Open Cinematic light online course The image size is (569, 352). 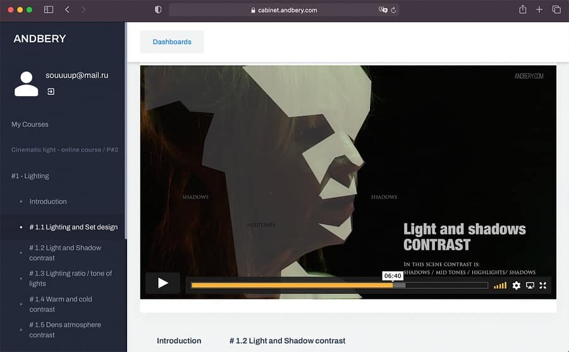(x=64, y=150)
